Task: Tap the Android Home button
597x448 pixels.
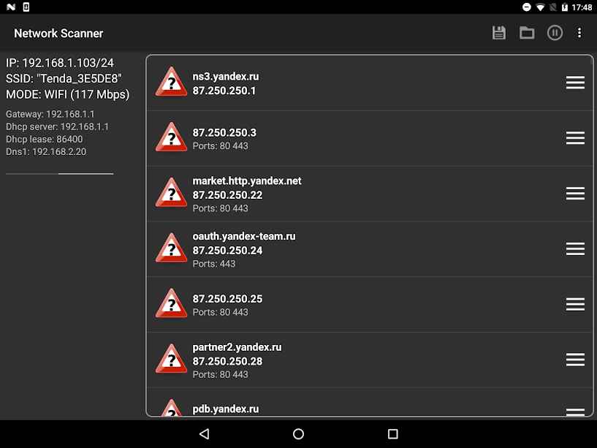Action: point(298,434)
